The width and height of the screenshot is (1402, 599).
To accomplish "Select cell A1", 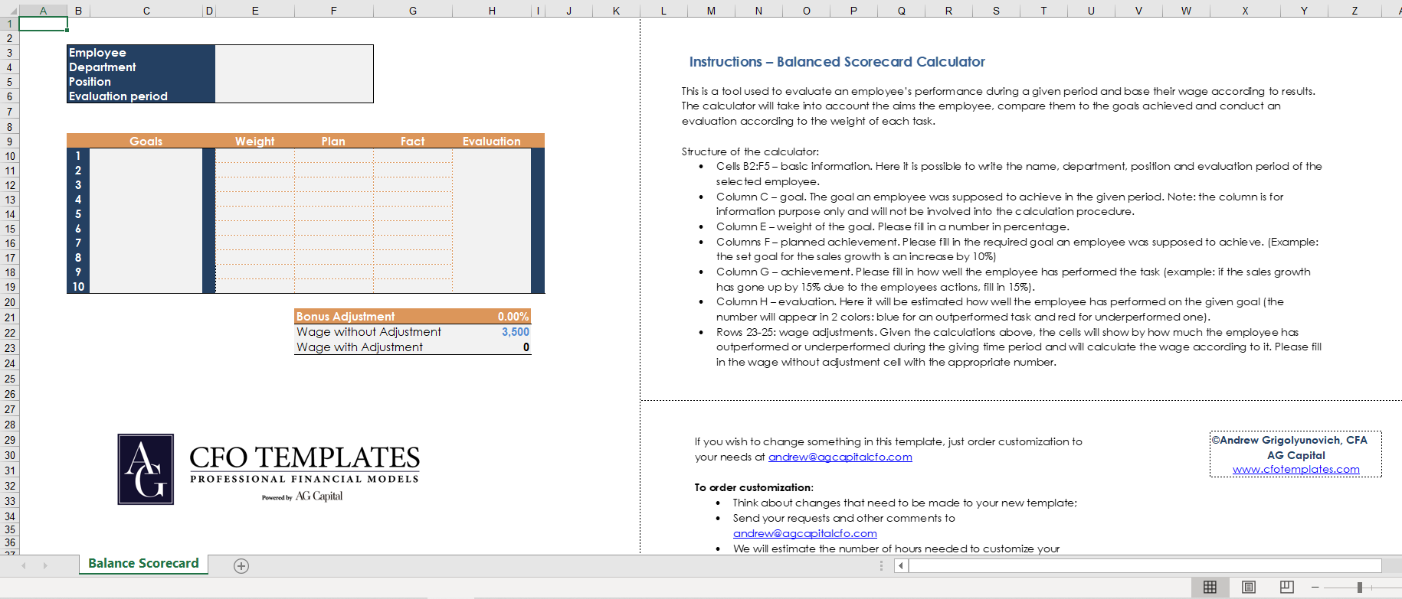I will [x=43, y=24].
